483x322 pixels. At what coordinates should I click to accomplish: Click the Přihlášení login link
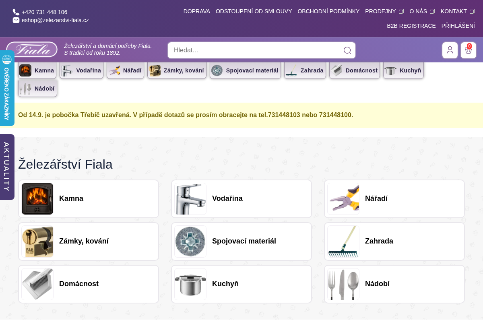pos(458,26)
